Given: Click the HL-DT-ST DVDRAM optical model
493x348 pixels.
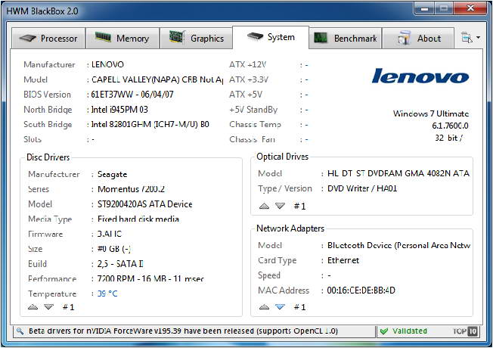Looking at the screenshot, I should click(x=398, y=173).
